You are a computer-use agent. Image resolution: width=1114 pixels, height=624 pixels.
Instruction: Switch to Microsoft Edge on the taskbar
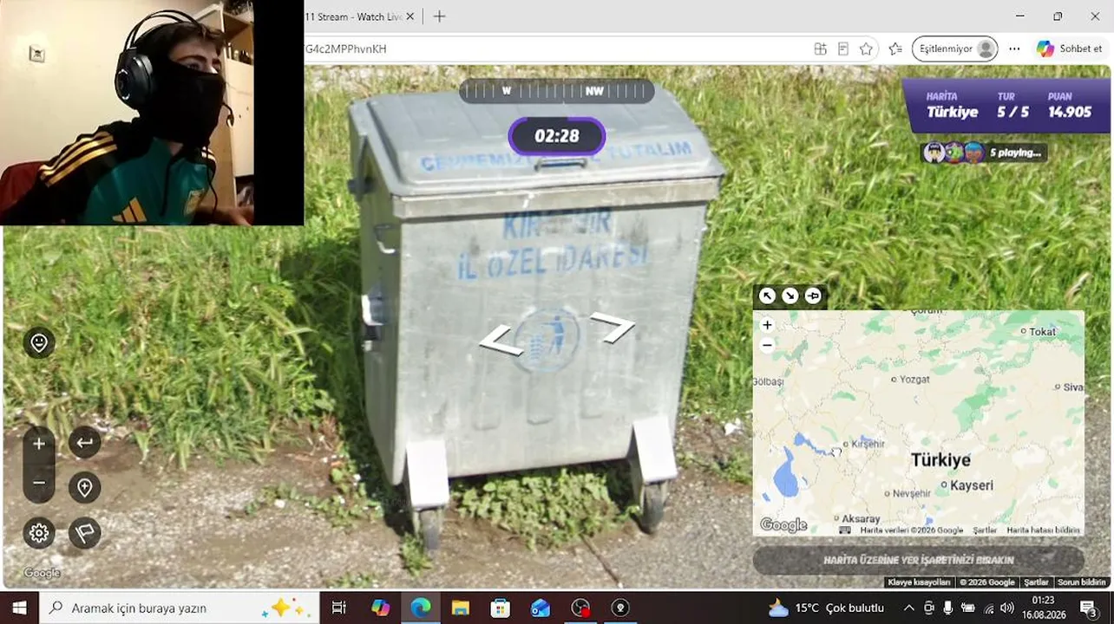point(420,608)
